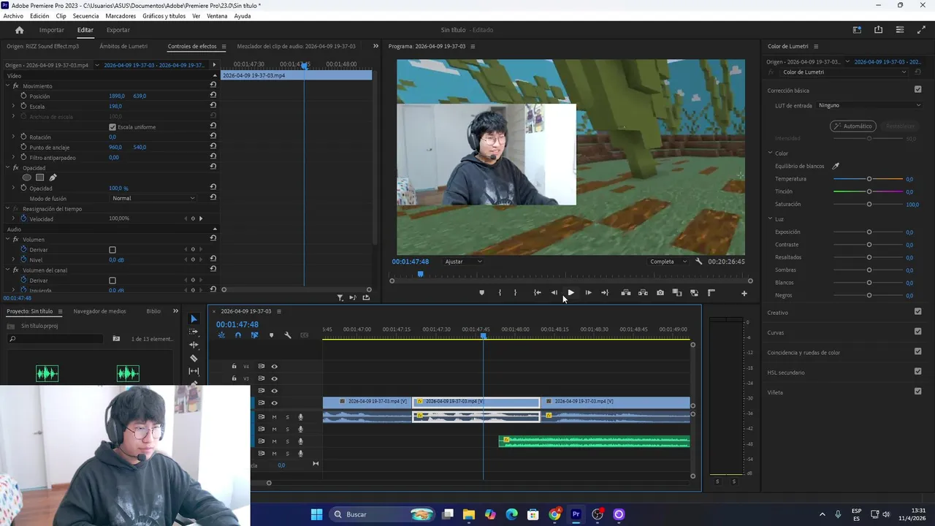Adjust the Temperatura slider handle

tap(869, 179)
